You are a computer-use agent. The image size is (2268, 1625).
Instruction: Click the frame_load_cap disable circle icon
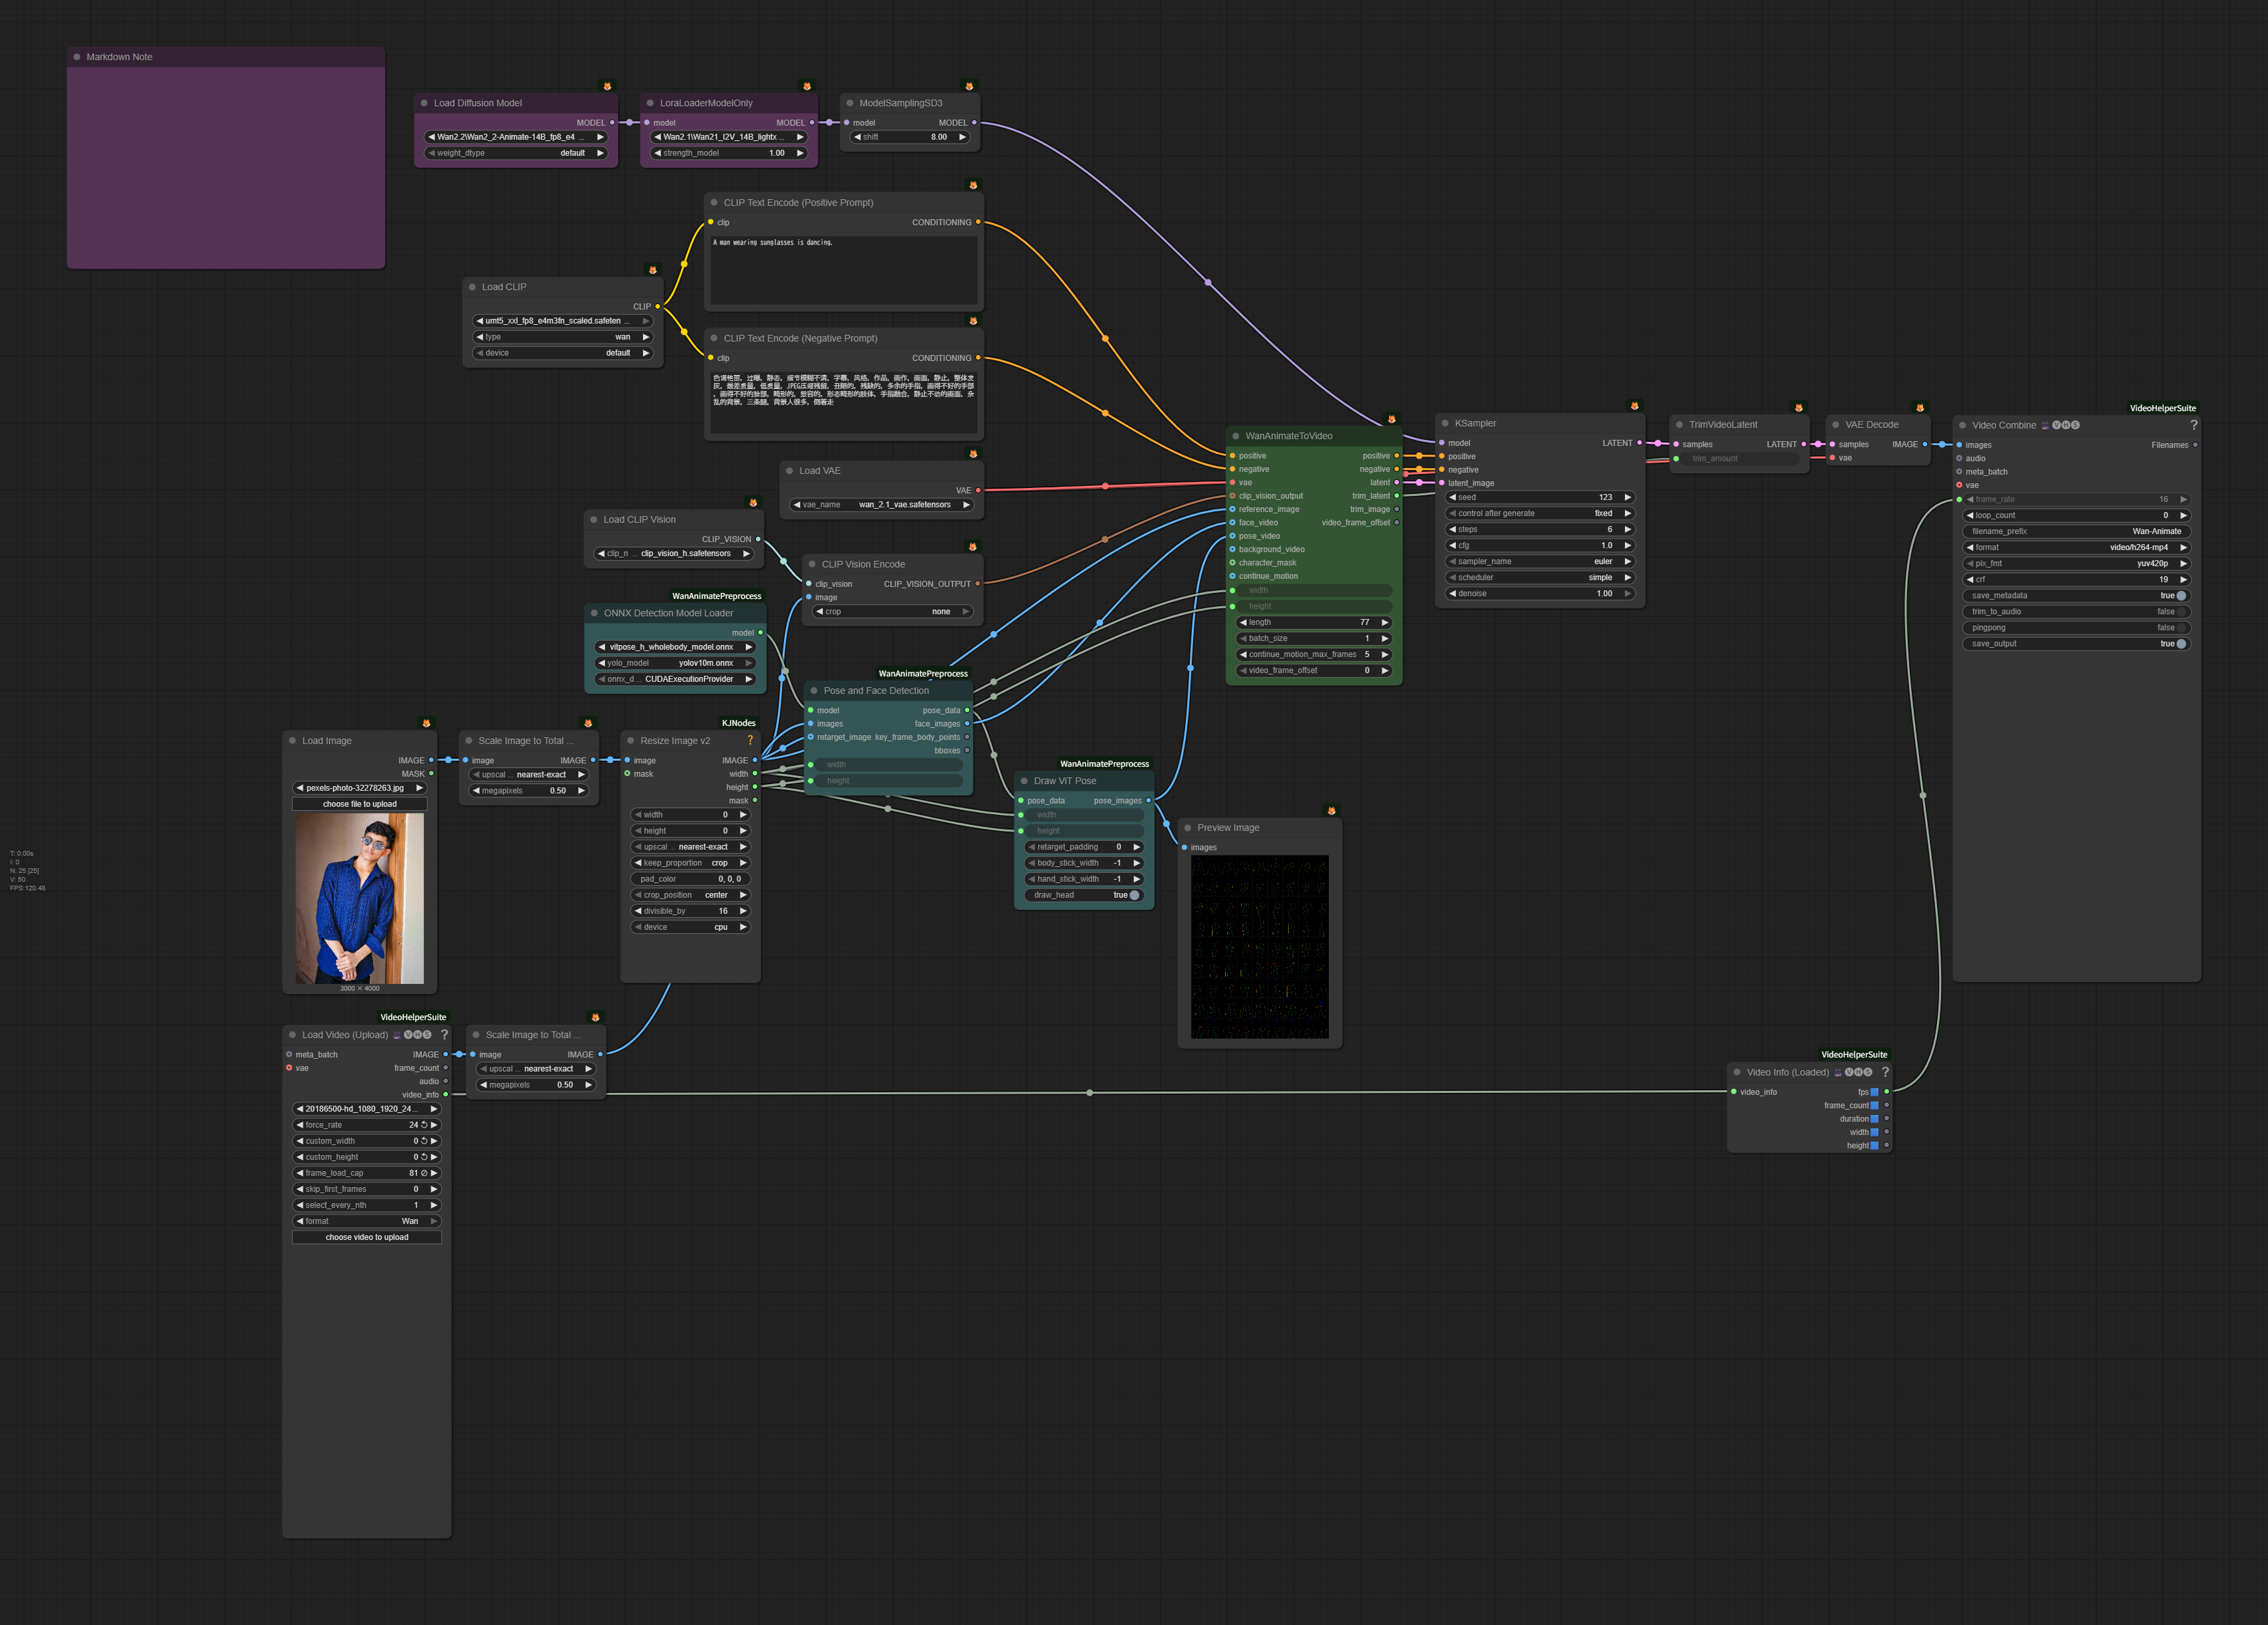tap(424, 1173)
